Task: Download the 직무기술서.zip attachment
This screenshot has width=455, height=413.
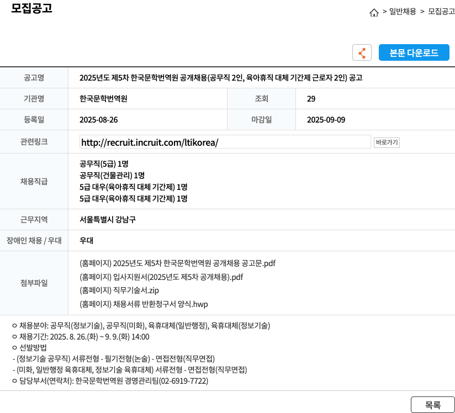Action: [119, 290]
